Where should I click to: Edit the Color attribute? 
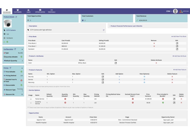[x=116, y=63]
